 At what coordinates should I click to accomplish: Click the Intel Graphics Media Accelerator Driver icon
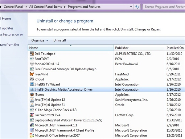(32, 89)
